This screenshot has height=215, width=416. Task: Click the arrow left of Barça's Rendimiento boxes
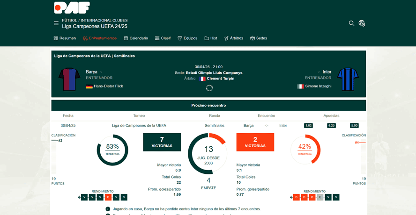[x=79, y=197]
